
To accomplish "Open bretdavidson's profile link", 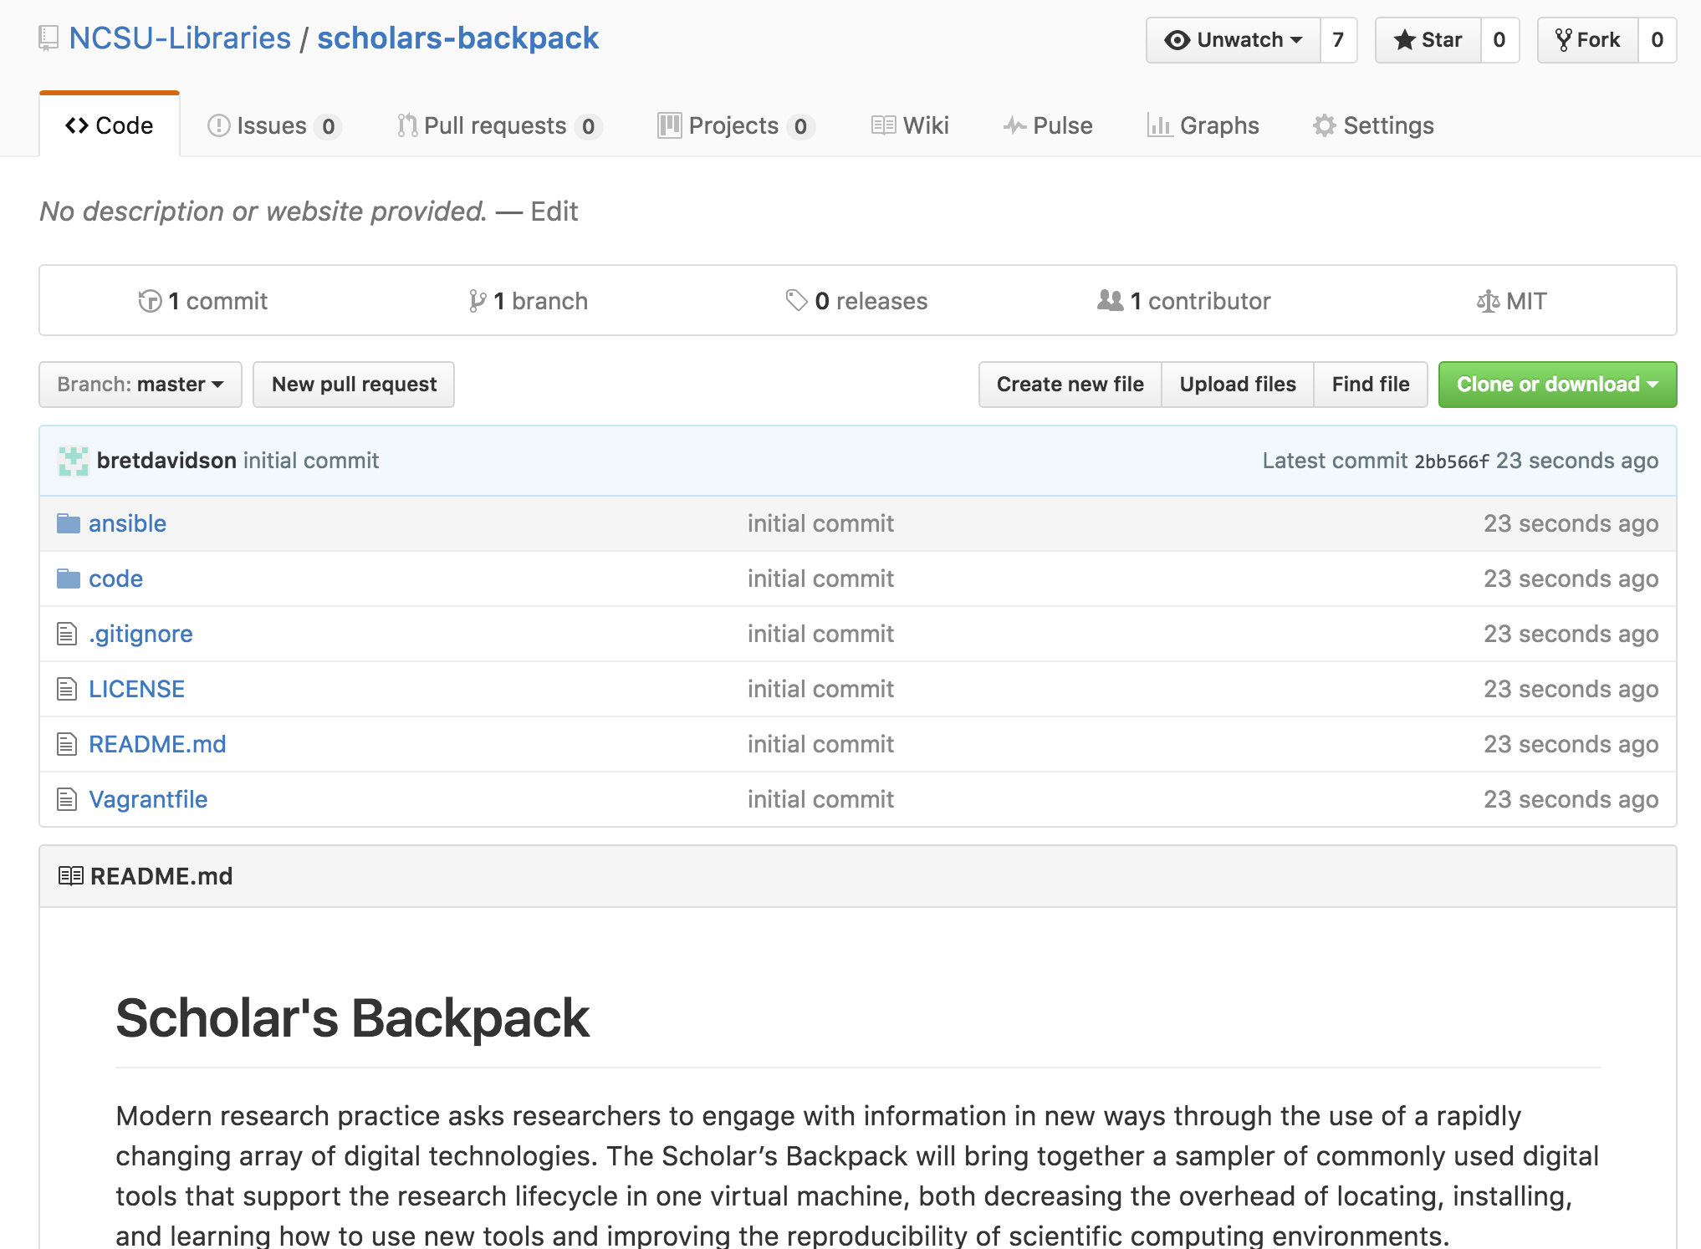I will [x=166, y=461].
